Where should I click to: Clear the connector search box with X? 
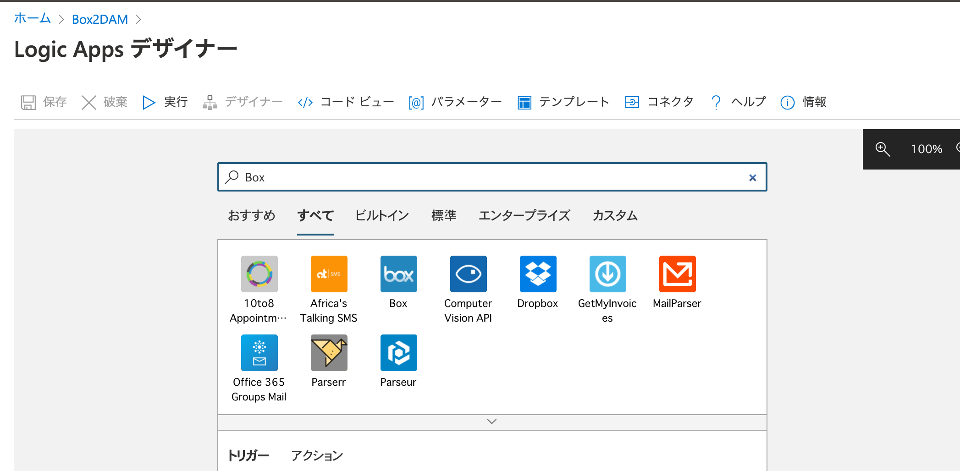tap(752, 178)
